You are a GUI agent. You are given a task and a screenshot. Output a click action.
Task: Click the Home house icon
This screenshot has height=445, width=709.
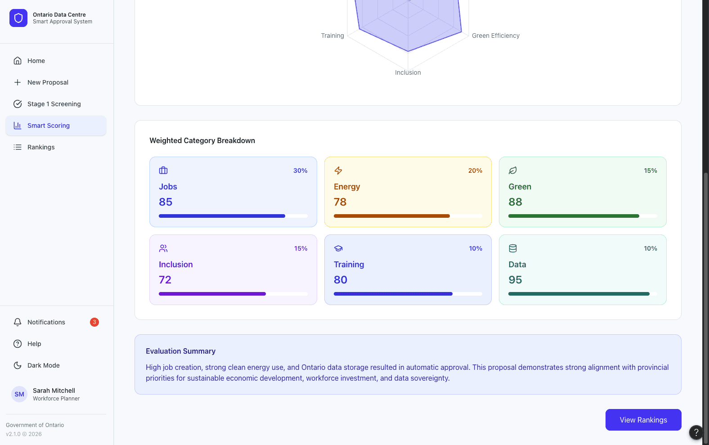coord(18,61)
